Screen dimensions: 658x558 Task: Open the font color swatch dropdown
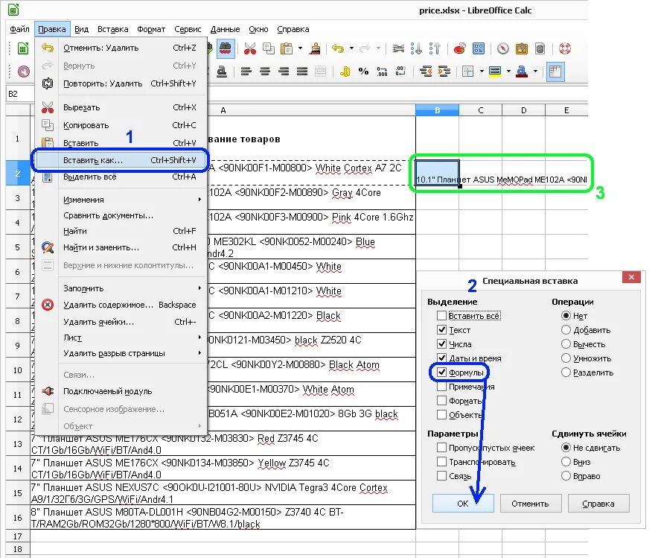(x=535, y=72)
